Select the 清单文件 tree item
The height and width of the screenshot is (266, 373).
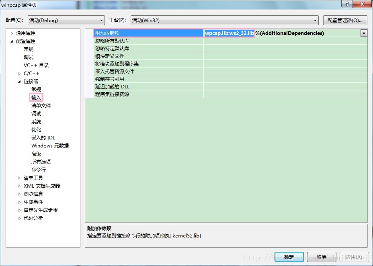tap(41, 106)
